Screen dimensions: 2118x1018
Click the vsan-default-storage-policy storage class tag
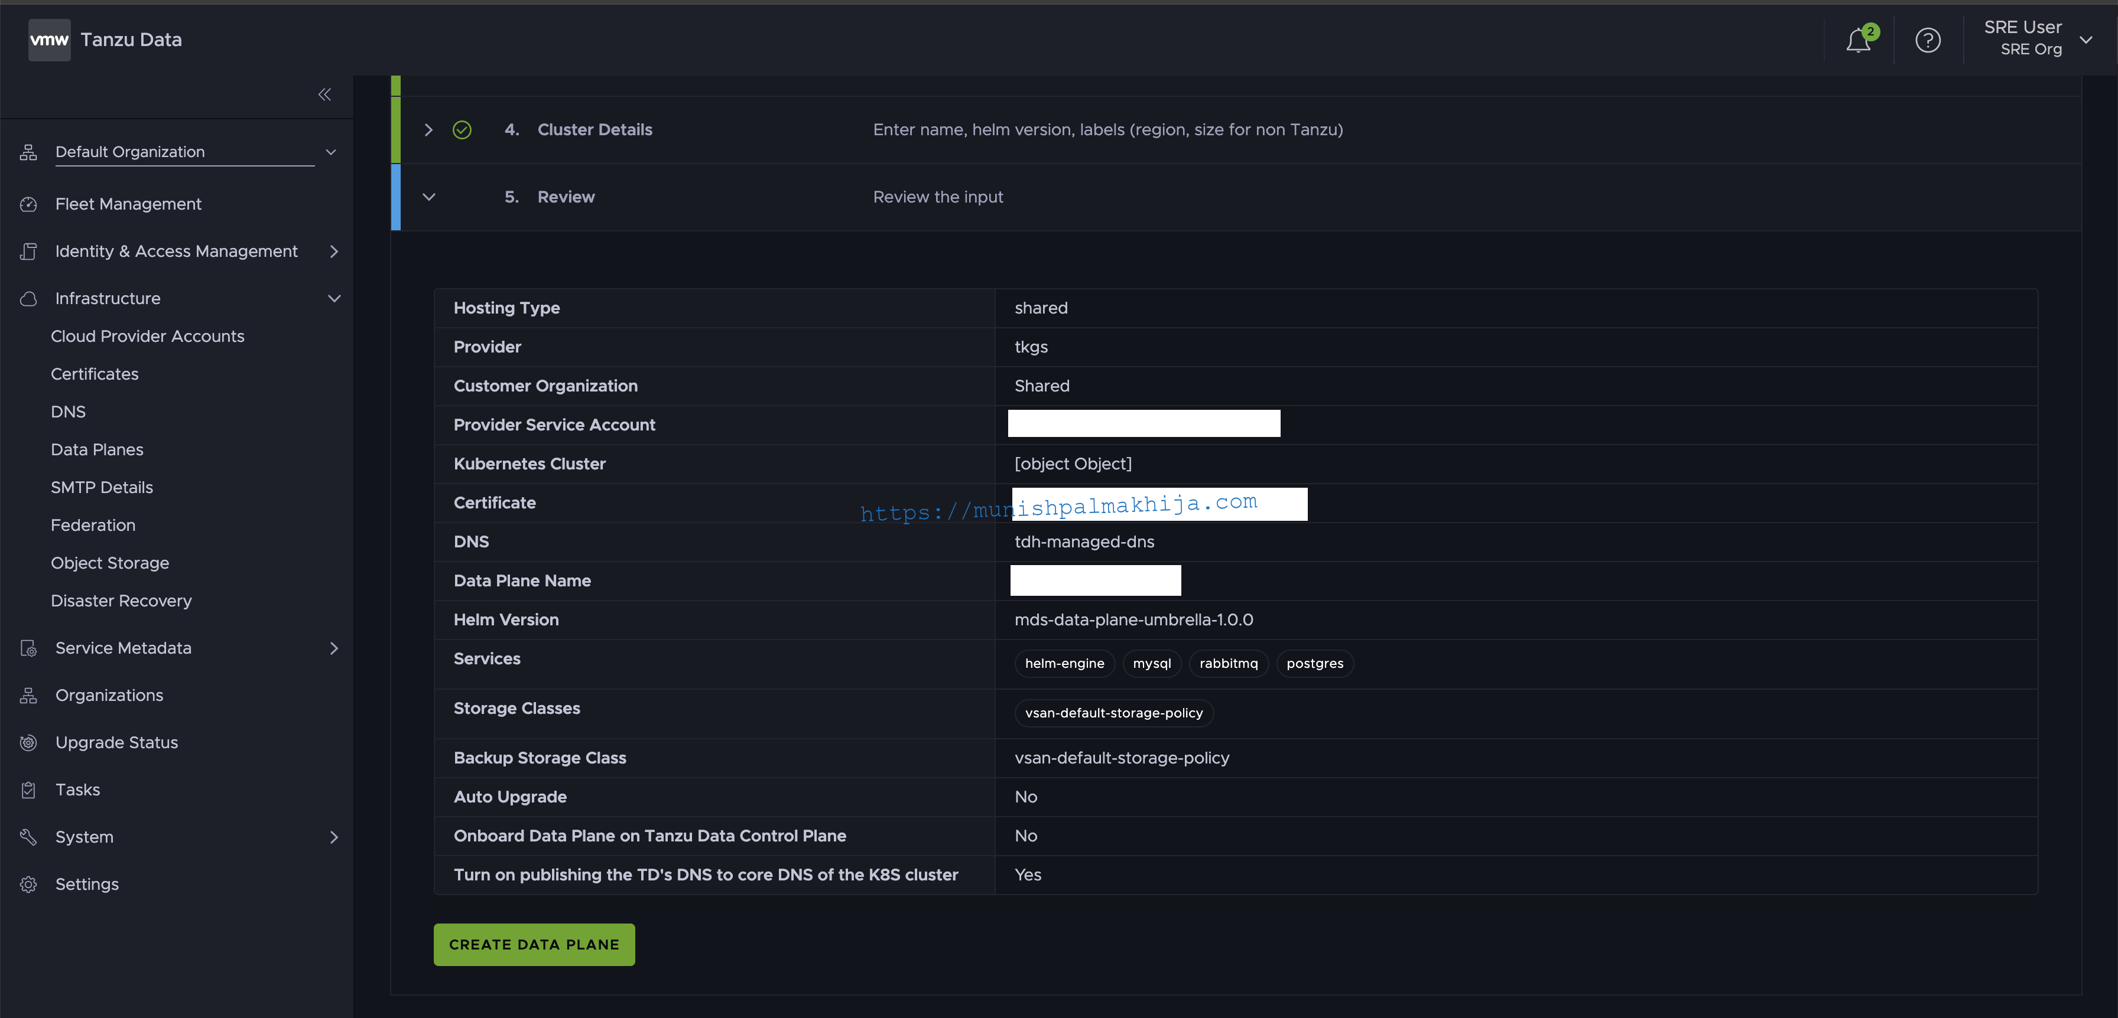[1114, 713]
